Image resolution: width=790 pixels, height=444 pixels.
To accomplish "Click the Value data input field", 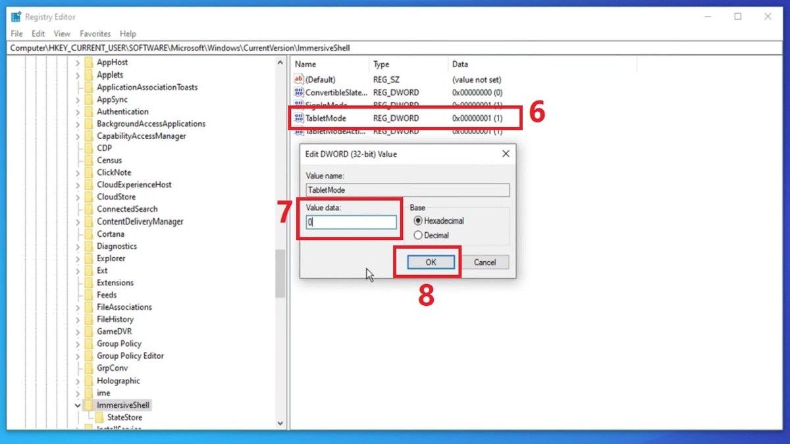I will tap(349, 222).
